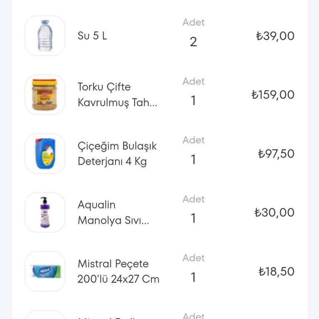
Task: Tap the Mistral napkin package image
Action: click(x=45, y=272)
